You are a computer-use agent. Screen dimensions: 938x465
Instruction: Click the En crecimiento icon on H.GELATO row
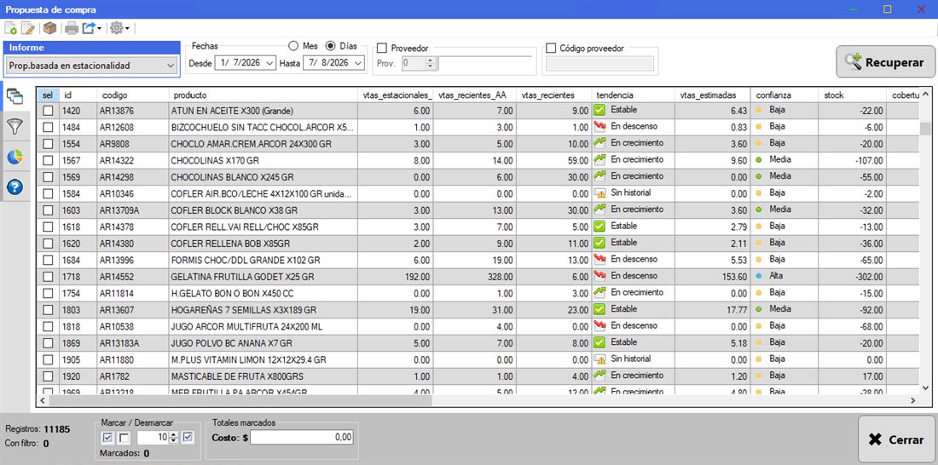(x=599, y=293)
